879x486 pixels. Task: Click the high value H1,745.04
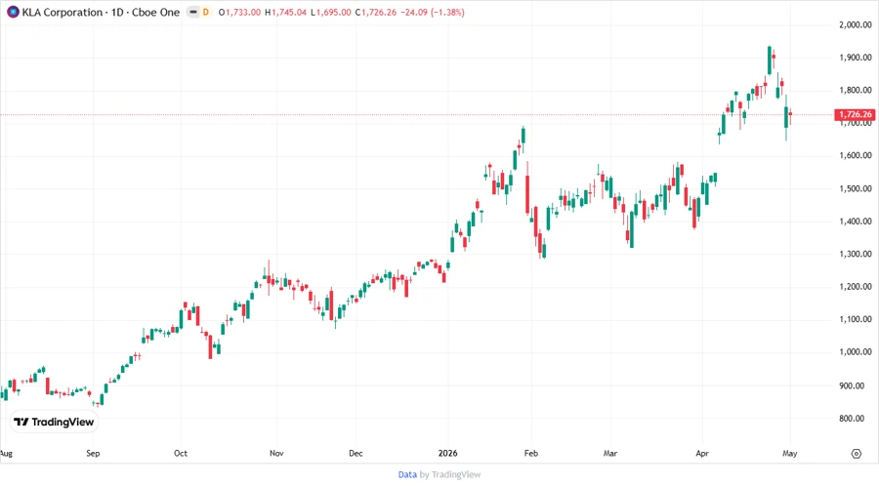click(x=285, y=13)
